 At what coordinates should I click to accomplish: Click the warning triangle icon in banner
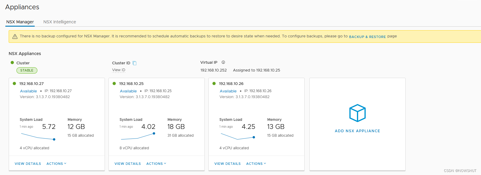point(15,36)
